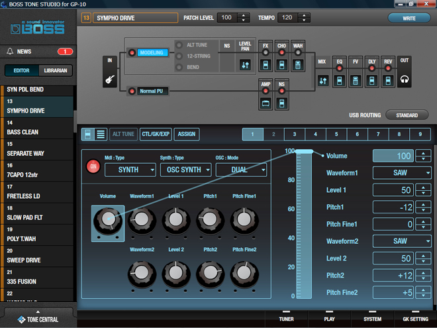Open the Synth Type OSC SYNTH dropdown
Screen dimensions: 437x328
click(185, 170)
